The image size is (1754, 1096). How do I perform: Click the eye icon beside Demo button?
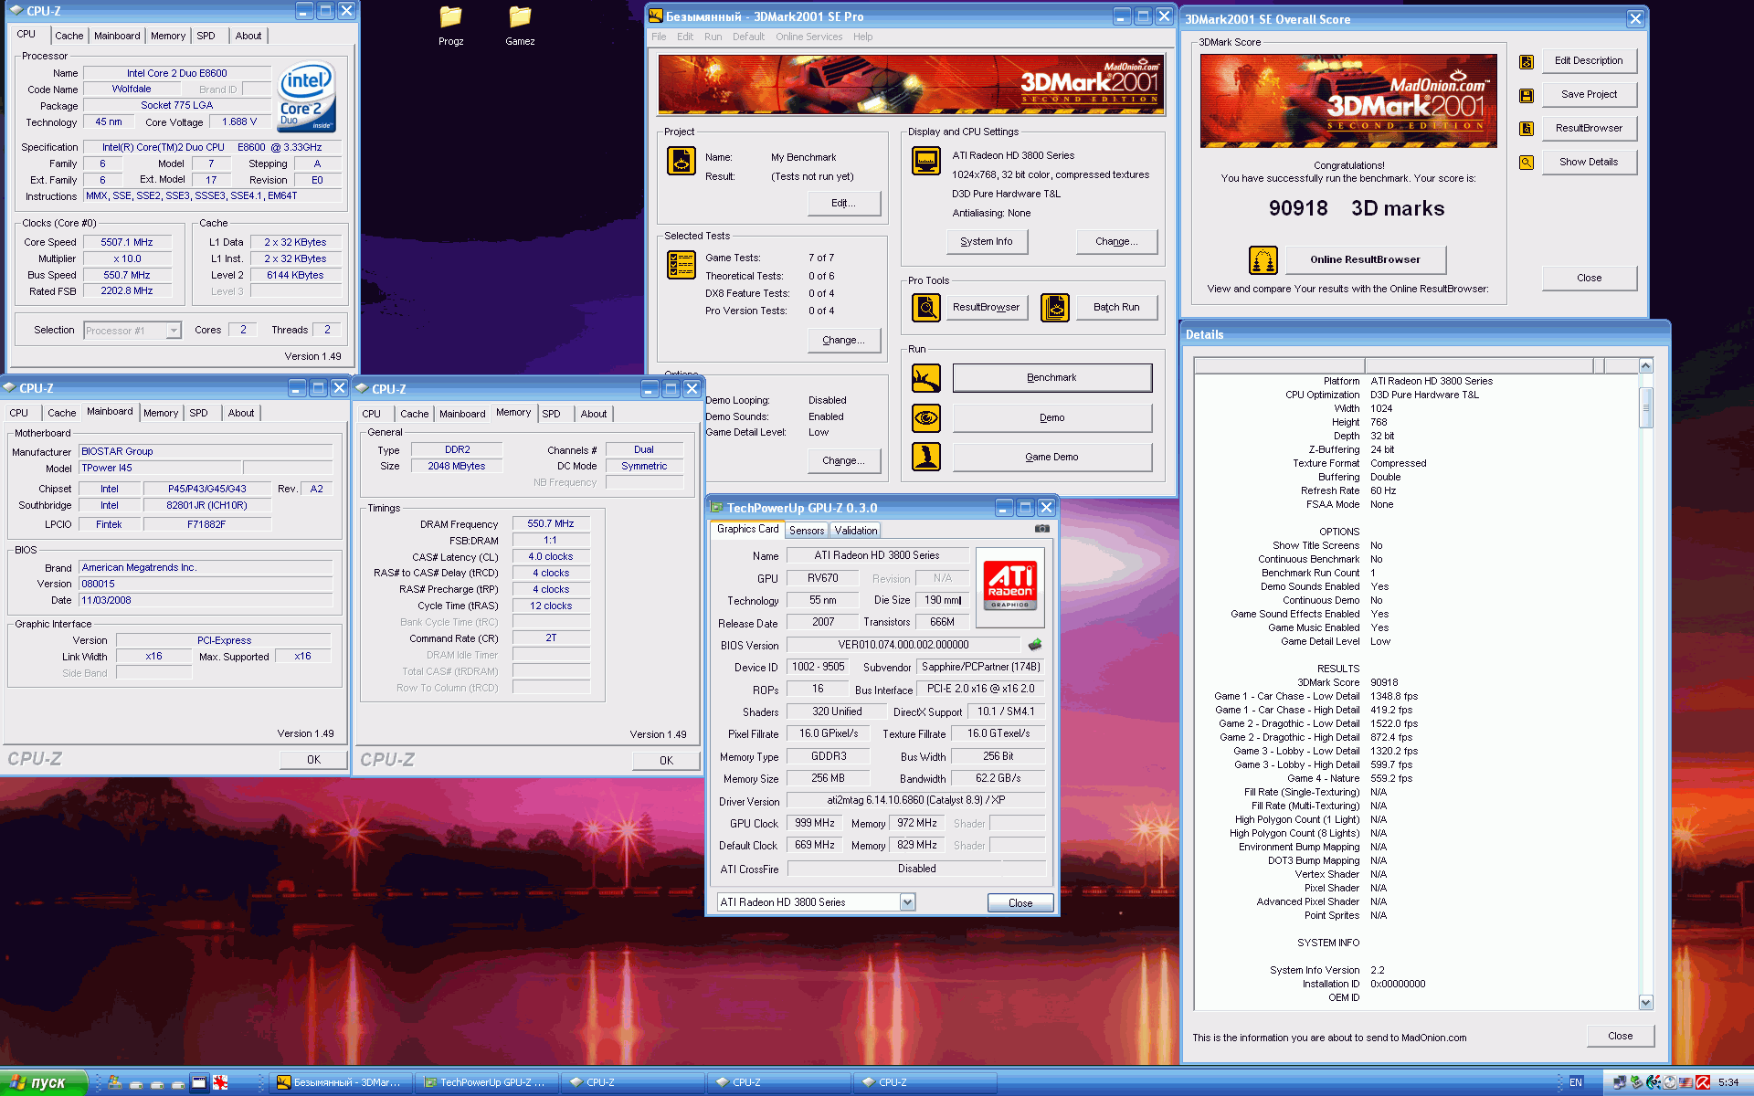point(926,417)
